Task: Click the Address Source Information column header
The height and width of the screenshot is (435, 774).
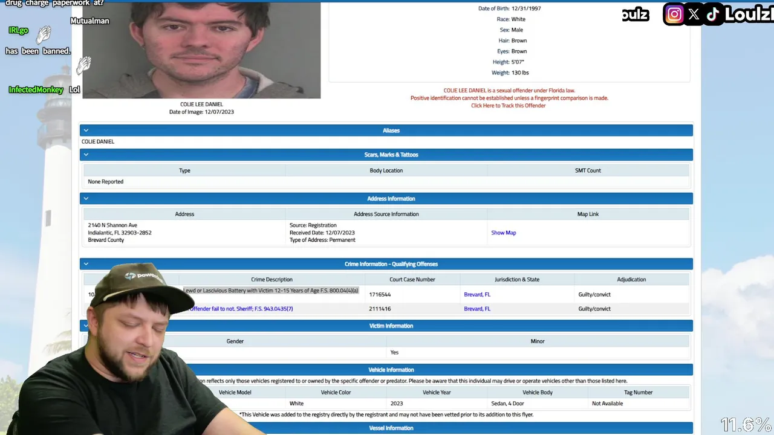Action: tap(386, 214)
